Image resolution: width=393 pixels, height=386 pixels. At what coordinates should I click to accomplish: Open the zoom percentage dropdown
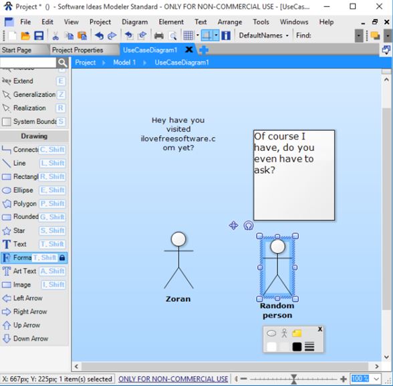(x=376, y=379)
